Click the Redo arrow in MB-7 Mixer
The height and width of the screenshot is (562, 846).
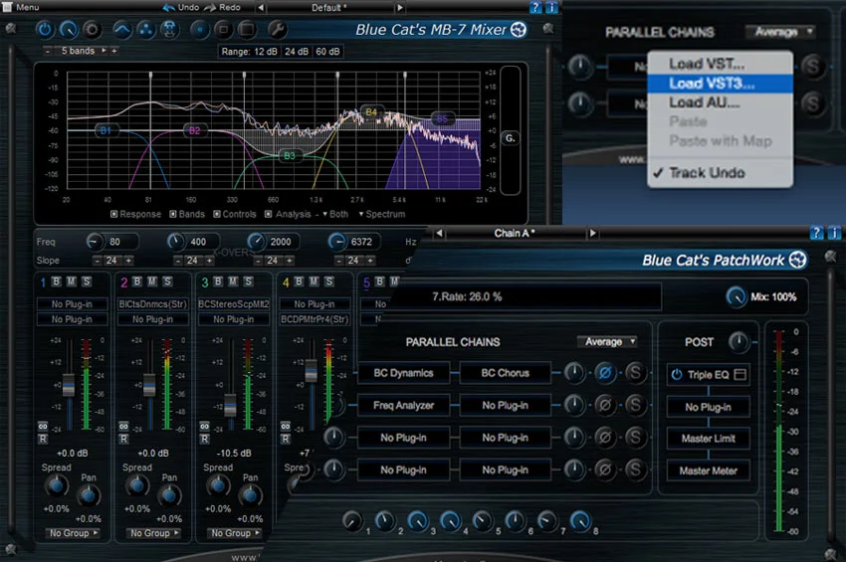pyautogui.click(x=210, y=7)
